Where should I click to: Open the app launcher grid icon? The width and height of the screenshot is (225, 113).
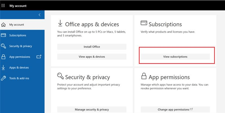(x=3, y=6)
